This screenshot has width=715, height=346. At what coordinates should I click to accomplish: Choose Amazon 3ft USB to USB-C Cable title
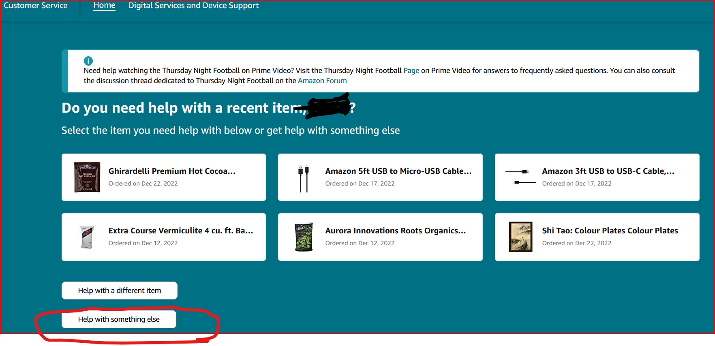(608, 171)
